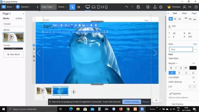Open the Text tab in properties
The height and width of the screenshot is (112, 199).
(175, 13)
